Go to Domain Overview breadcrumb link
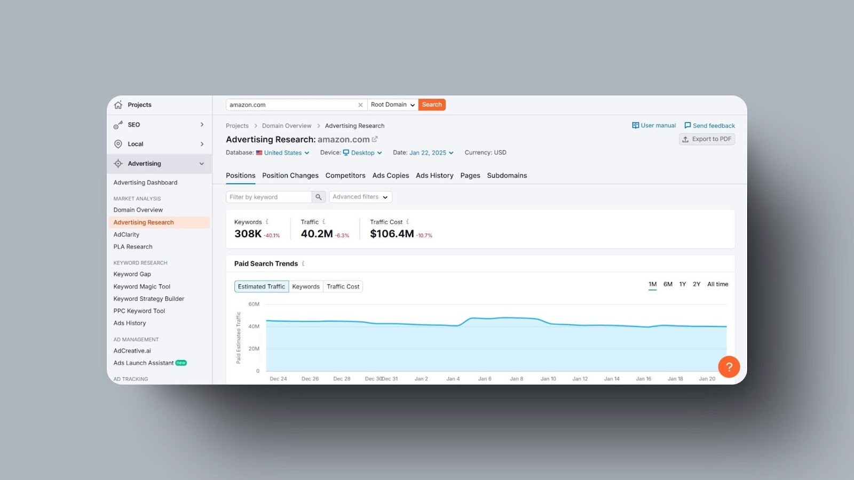The height and width of the screenshot is (480, 854). pyautogui.click(x=287, y=126)
